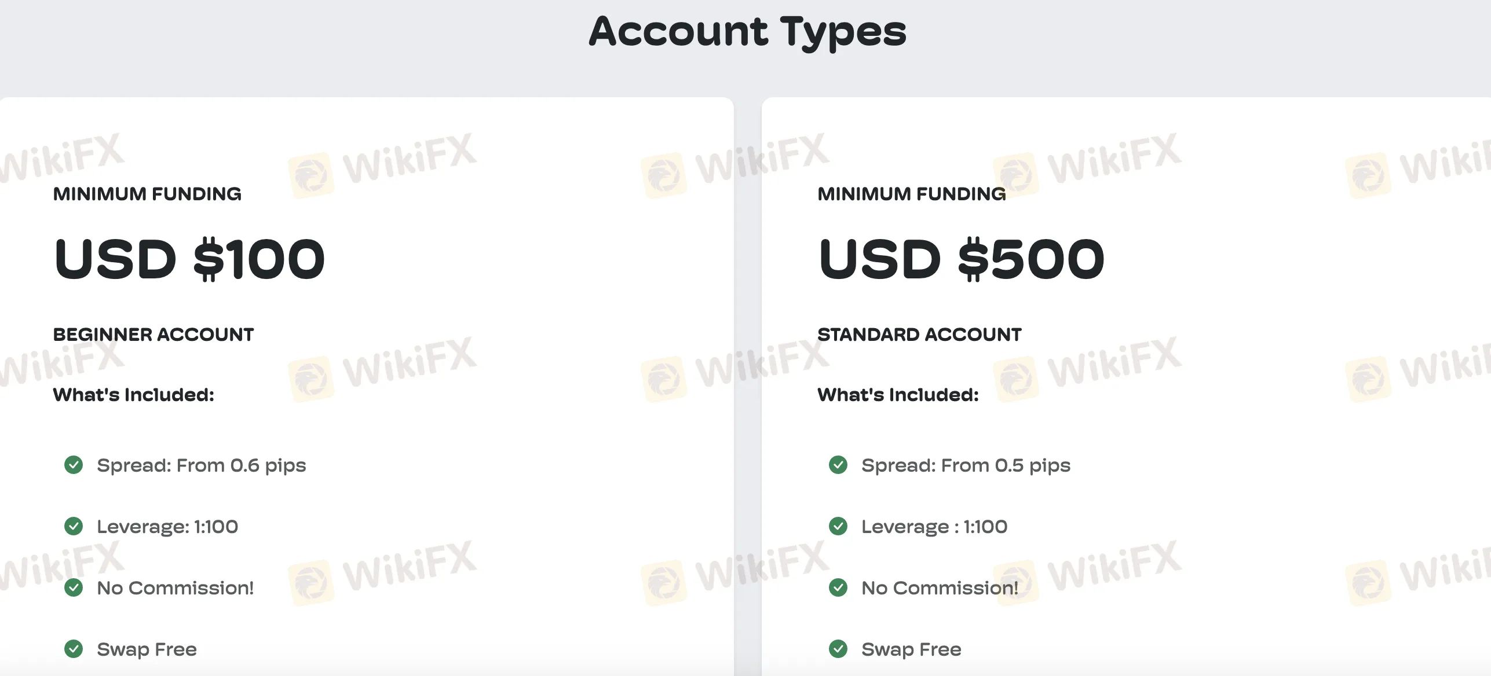This screenshot has height=676, width=1491.
Task: Select the Standard Account title
Action: [919, 335]
